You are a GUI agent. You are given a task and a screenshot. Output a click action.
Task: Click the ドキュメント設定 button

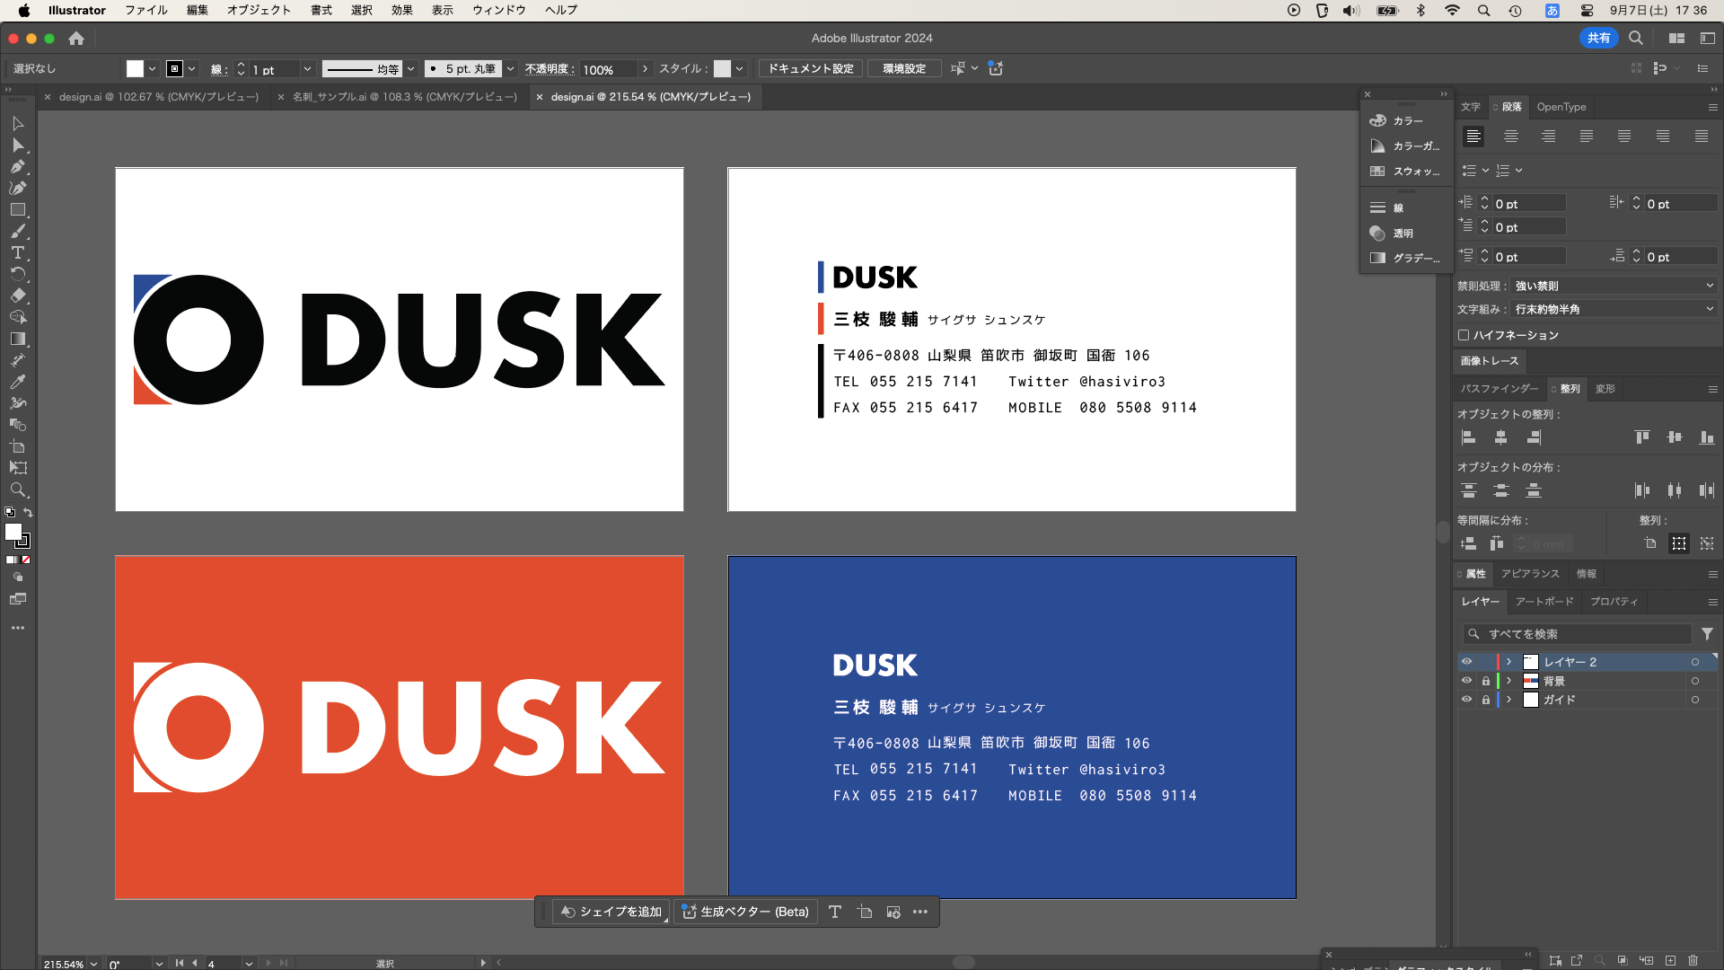click(811, 69)
